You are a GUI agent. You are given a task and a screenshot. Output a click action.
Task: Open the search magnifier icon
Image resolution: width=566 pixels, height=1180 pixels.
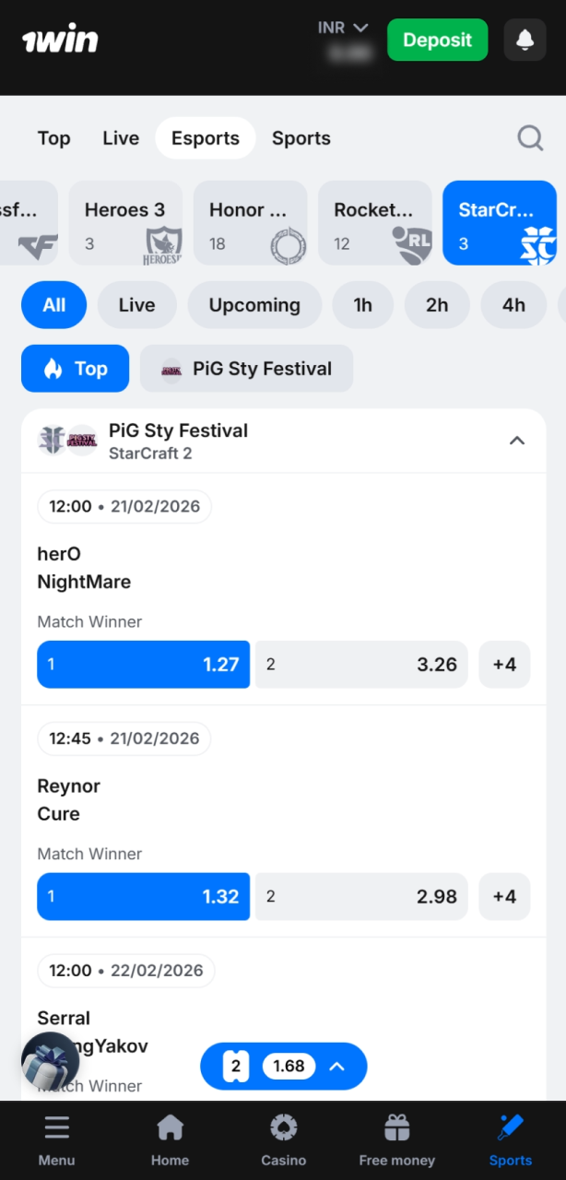[530, 138]
